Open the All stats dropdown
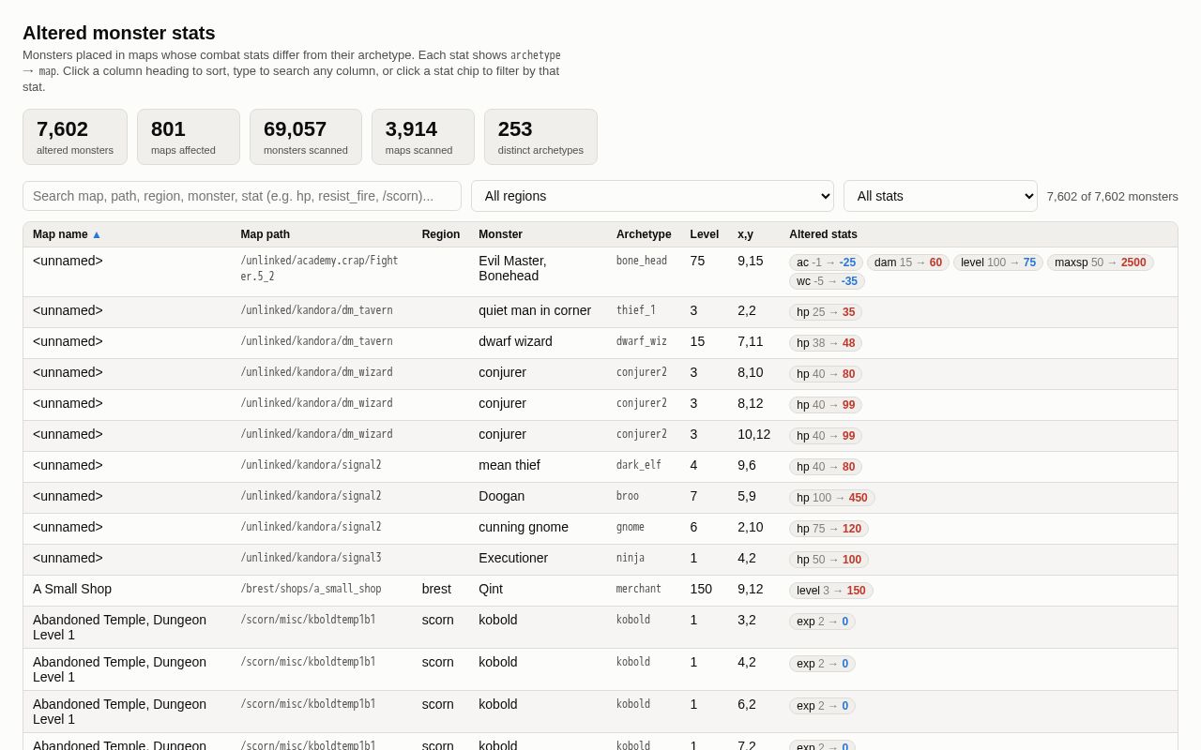 click(940, 196)
